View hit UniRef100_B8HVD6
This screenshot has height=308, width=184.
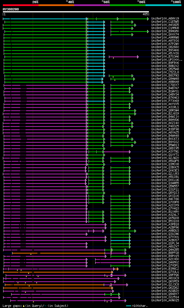pyautogui.click(x=165, y=120)
